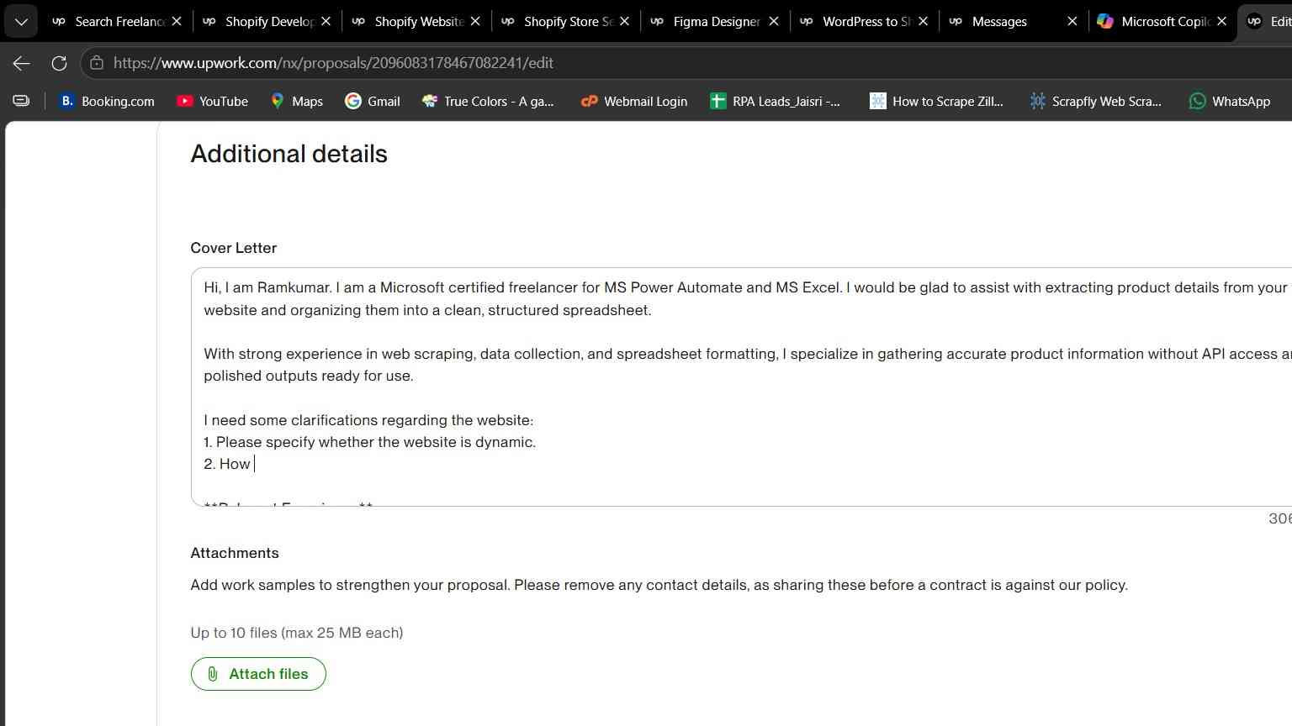The image size is (1292, 726).
Task: Open the YouTube bookmark
Action: click(x=213, y=101)
